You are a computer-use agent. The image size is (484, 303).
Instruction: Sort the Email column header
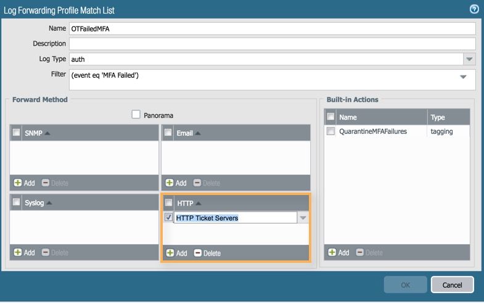coord(188,133)
